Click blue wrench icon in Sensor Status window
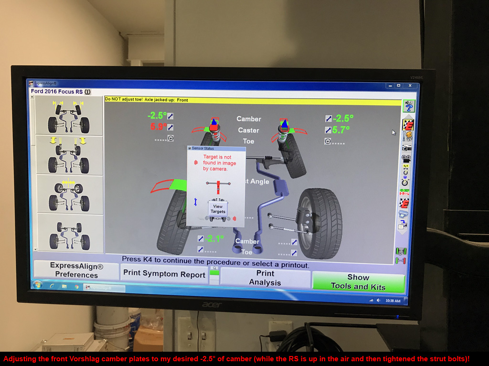 point(195,202)
